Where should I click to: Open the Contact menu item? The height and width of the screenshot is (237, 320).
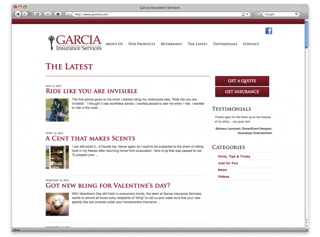click(x=251, y=44)
